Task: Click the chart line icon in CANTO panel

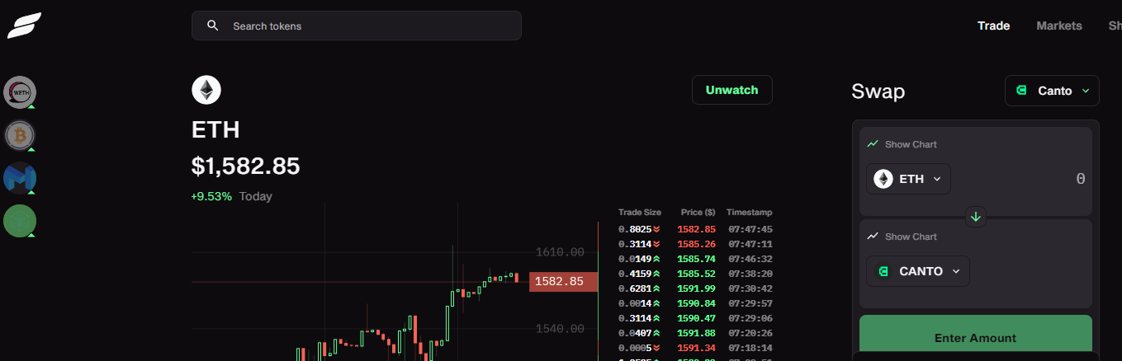Action: tap(873, 237)
